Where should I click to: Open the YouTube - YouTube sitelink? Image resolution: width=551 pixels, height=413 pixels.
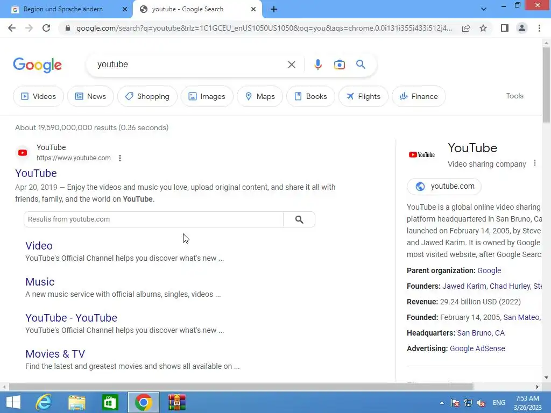(x=72, y=318)
